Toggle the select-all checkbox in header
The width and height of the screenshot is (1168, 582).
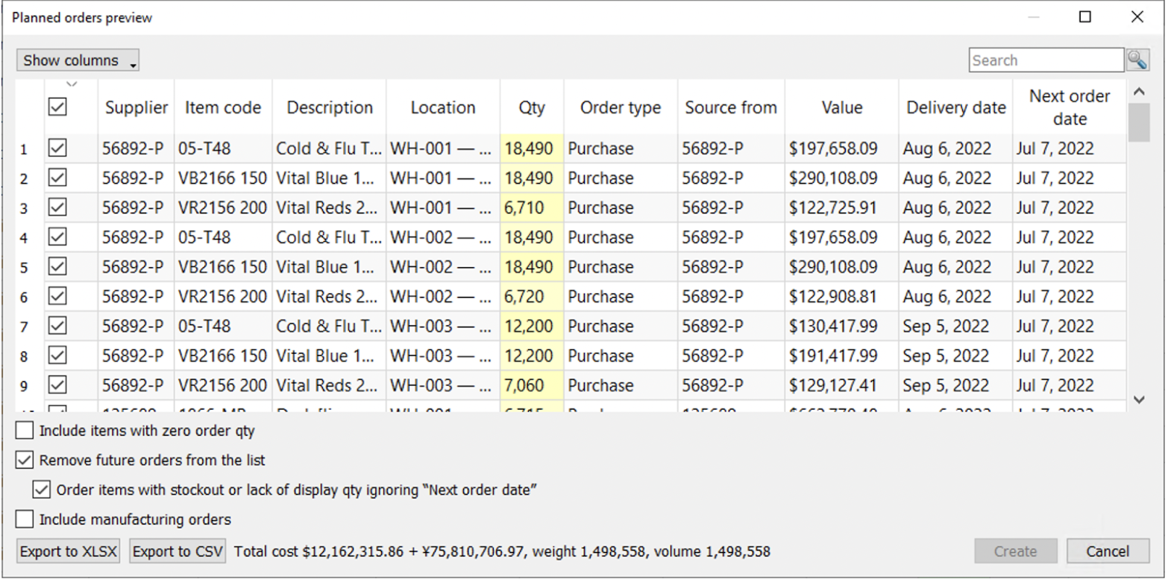click(x=57, y=107)
